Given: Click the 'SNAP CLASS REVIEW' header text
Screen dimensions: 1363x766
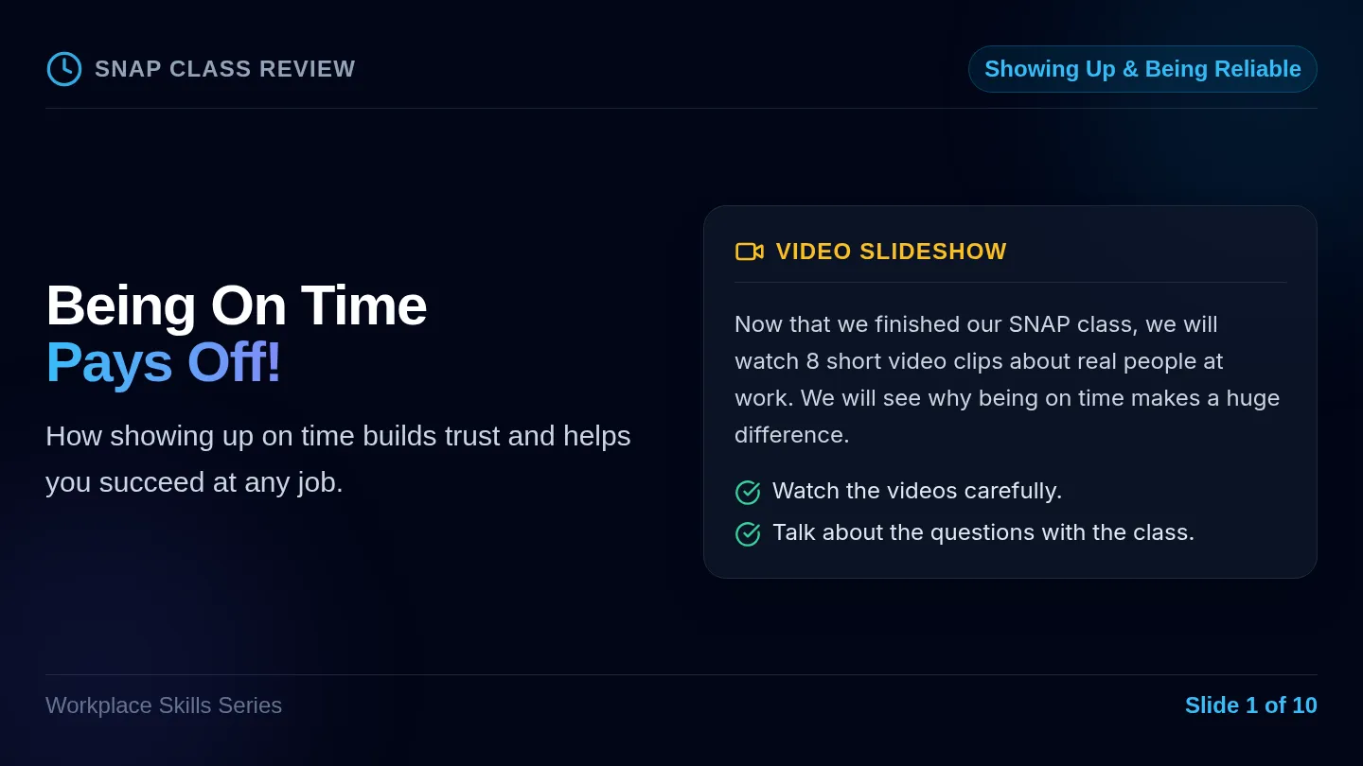Looking at the screenshot, I should [x=225, y=69].
